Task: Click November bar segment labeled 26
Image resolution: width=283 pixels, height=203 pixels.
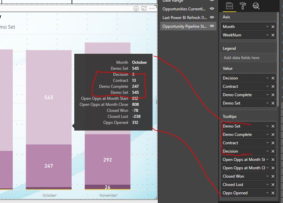Action: (108, 187)
